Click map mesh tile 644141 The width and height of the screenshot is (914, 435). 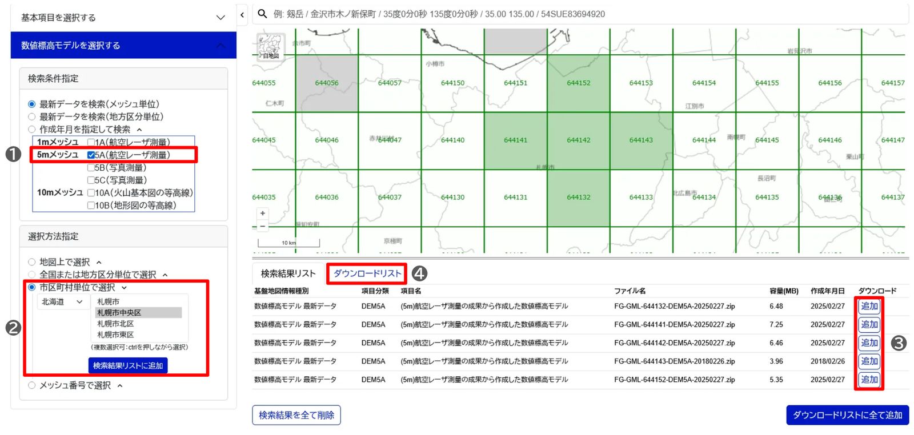click(x=515, y=140)
